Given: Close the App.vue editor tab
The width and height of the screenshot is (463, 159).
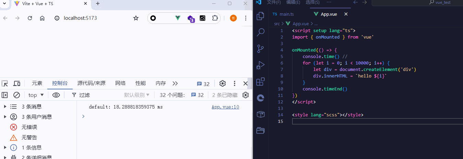Looking at the screenshot, I should coord(346,14).
